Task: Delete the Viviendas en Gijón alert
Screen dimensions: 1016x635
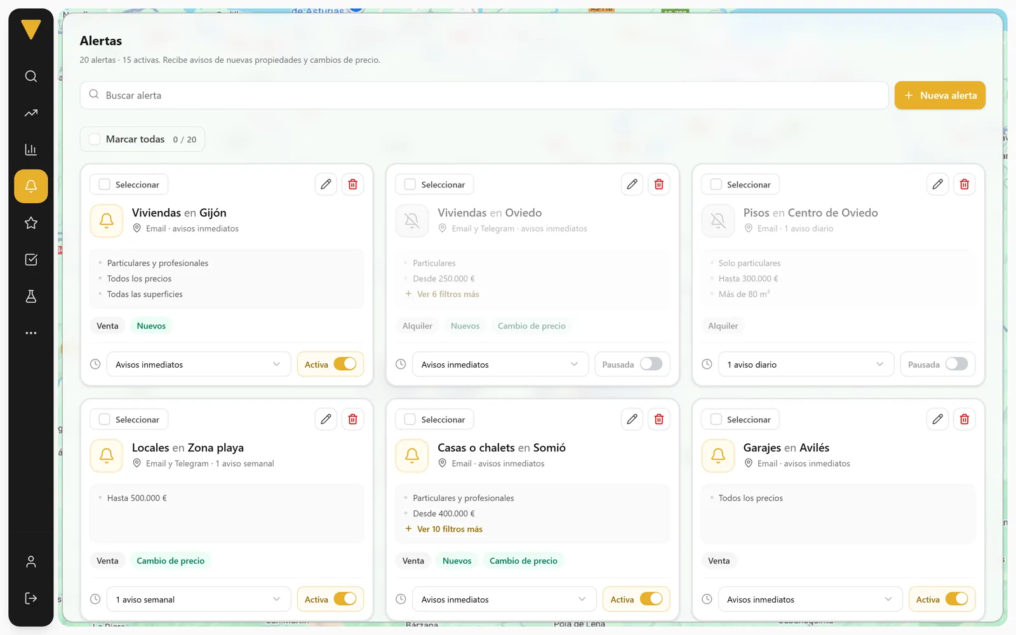Action: (353, 184)
